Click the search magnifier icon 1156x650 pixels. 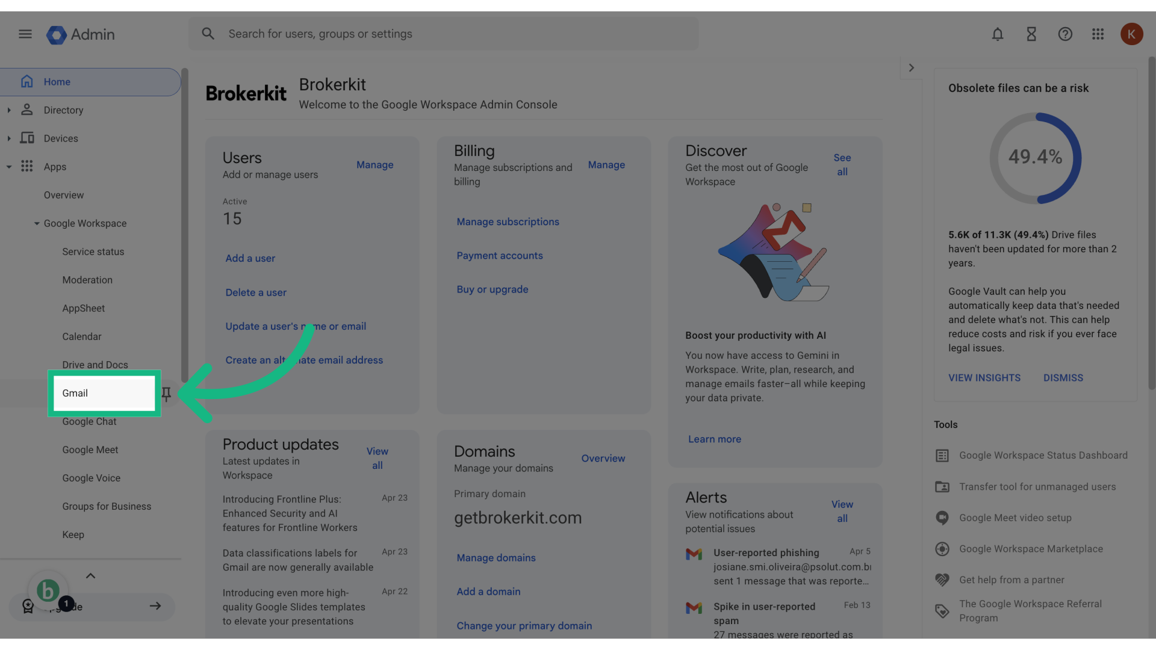pos(208,34)
